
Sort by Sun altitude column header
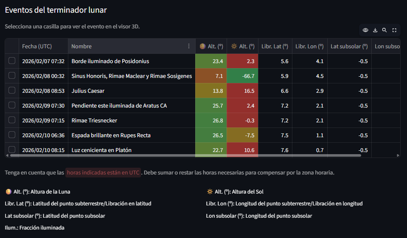[242, 46]
